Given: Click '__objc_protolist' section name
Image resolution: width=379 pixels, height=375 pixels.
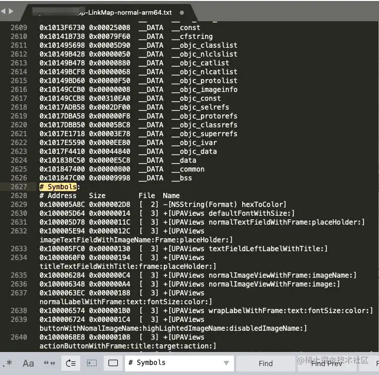Looking at the screenshot, I should (205, 81).
